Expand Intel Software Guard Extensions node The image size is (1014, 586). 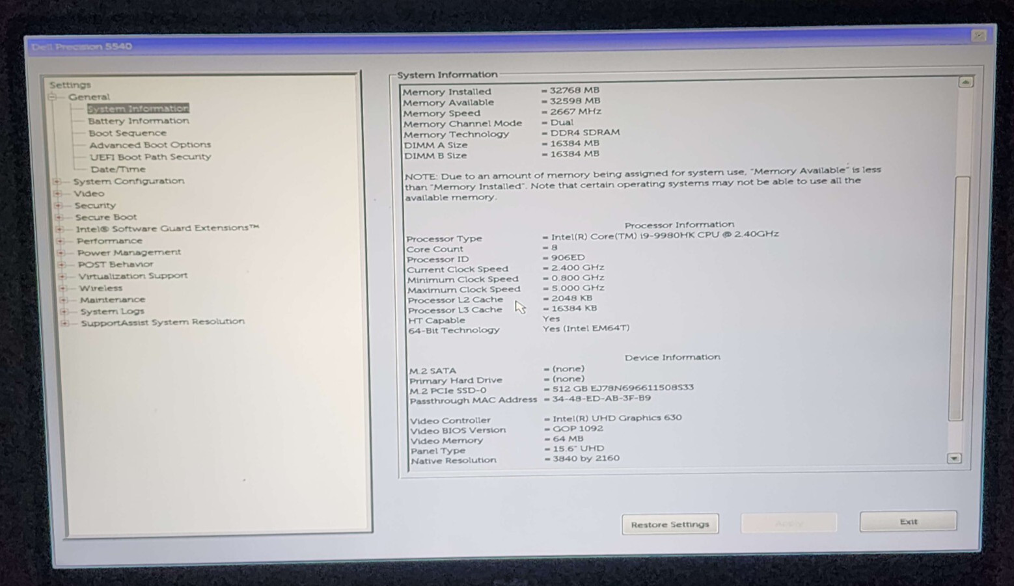(x=60, y=229)
